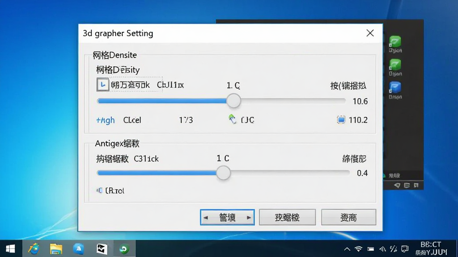
Task: Click the green pencil icon beside CJC
Action: click(233, 119)
